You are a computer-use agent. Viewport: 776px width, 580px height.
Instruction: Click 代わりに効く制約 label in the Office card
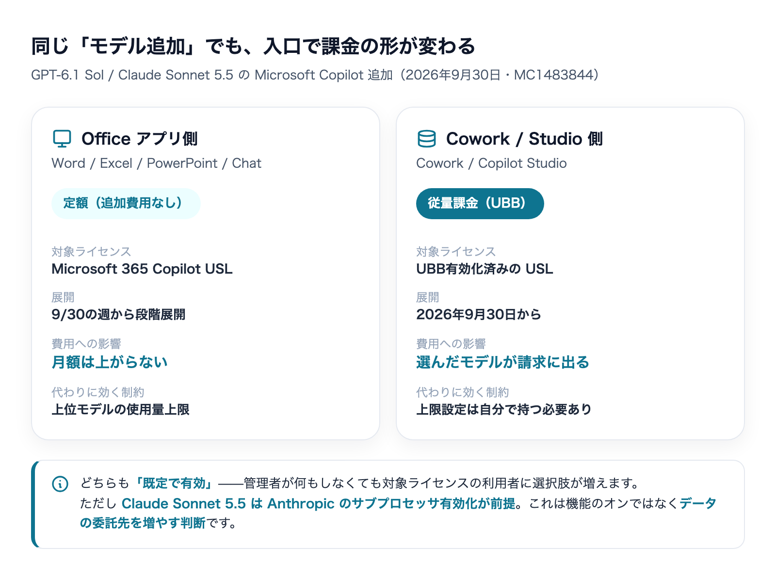98,392
